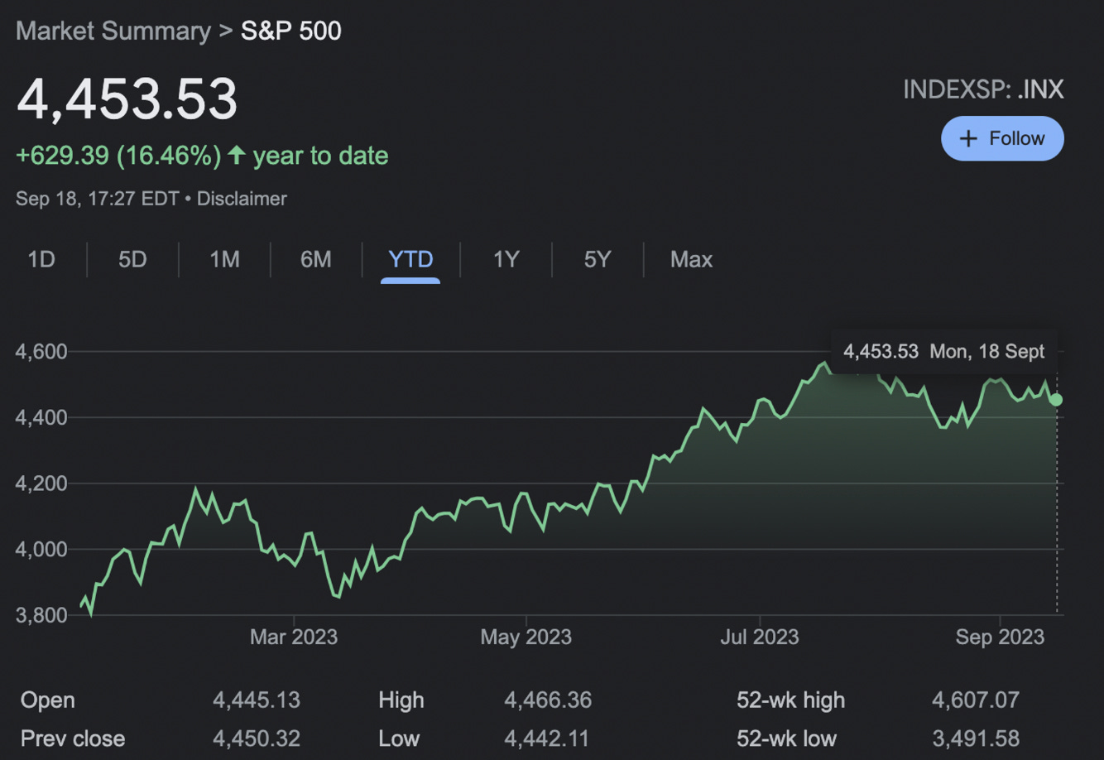
Task: Click the High value 4,466.36
Action: [x=548, y=700]
